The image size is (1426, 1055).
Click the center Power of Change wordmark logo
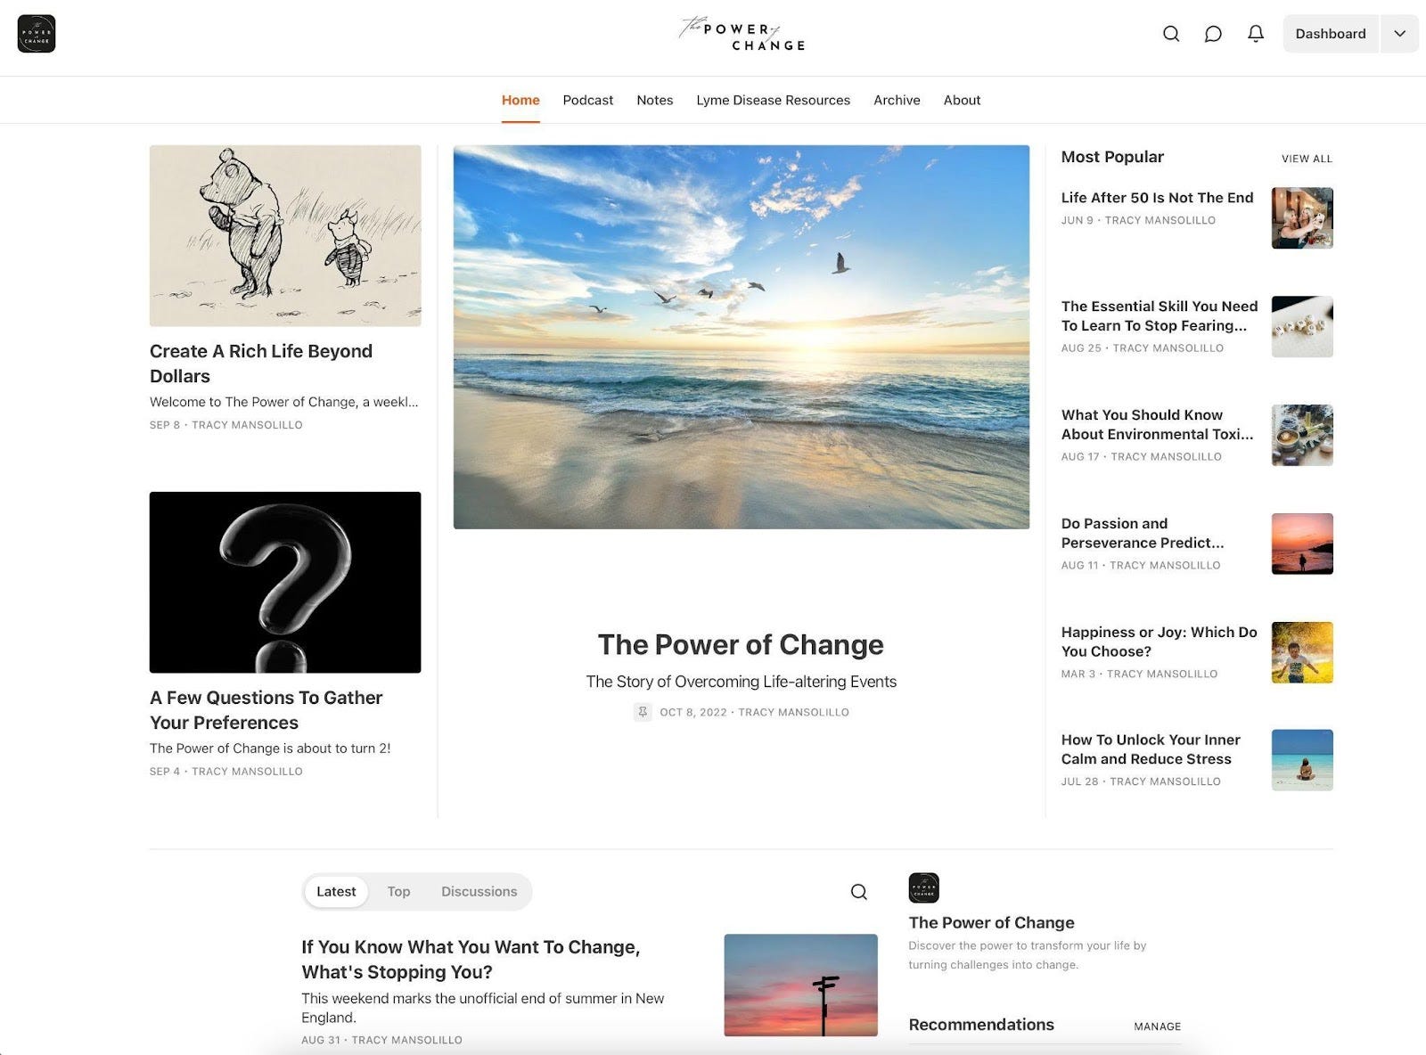point(742,34)
